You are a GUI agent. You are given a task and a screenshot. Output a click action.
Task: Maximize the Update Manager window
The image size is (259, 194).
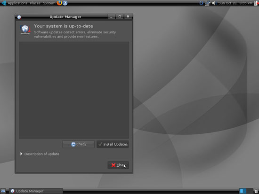click(120, 16)
